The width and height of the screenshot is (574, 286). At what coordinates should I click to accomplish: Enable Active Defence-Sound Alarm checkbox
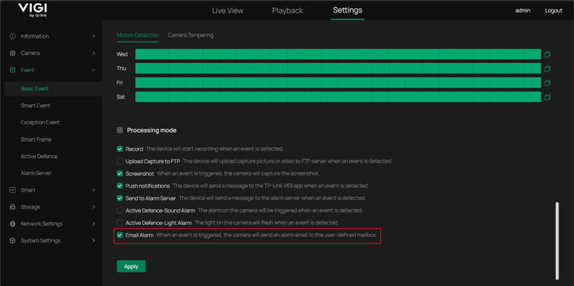[x=120, y=210]
